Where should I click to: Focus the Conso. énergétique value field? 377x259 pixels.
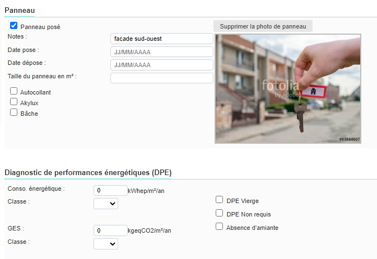pos(110,190)
